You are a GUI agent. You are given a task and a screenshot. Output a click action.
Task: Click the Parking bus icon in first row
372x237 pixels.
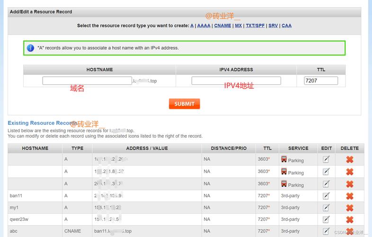click(284, 159)
